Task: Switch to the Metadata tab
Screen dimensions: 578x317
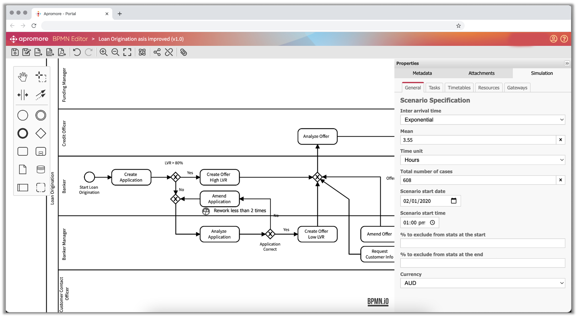Action: [422, 73]
